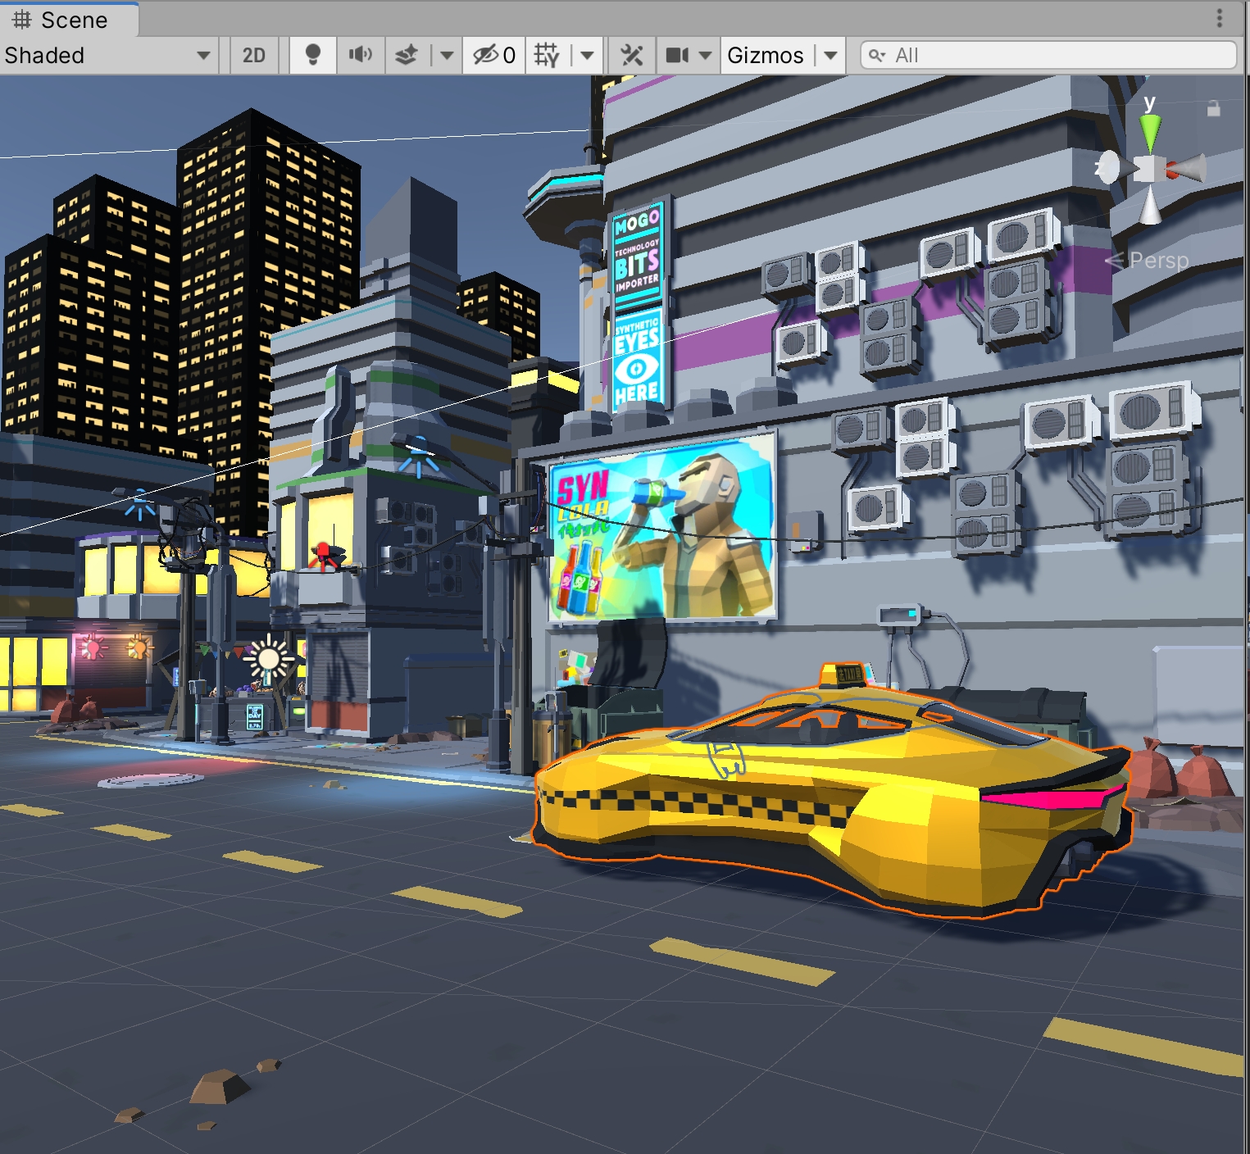The image size is (1250, 1154).
Task: Toggle the grid visibility icon
Action: [547, 55]
